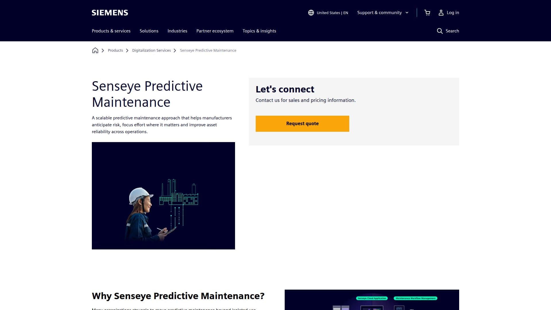Image resolution: width=551 pixels, height=310 pixels.
Task: Click Senseye Predictive Maintenance breadcrumb text
Action: pos(208,51)
